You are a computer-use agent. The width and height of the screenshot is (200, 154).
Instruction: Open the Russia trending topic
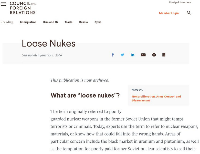pos(83,22)
